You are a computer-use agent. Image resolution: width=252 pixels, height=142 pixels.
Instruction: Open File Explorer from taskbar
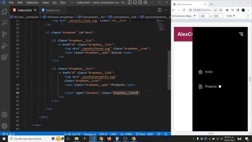coord(76,138)
